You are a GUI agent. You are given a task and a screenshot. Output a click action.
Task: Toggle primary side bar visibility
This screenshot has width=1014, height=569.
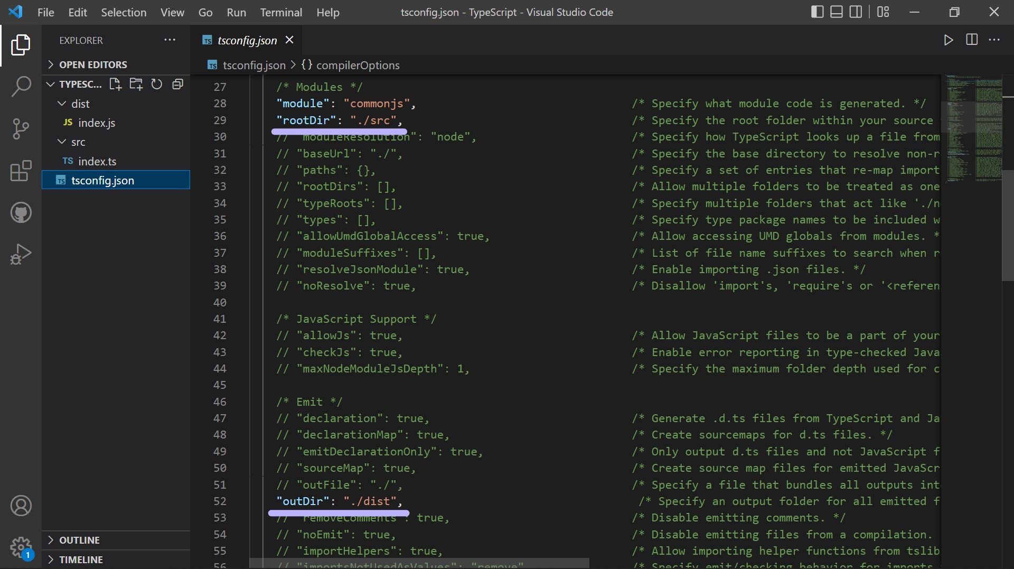816,12
